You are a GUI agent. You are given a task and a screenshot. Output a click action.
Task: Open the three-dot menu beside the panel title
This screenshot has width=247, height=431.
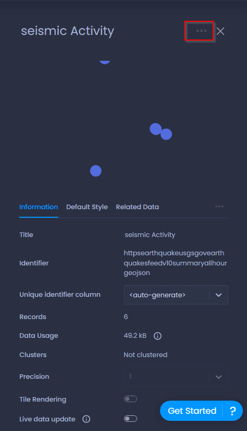click(201, 31)
